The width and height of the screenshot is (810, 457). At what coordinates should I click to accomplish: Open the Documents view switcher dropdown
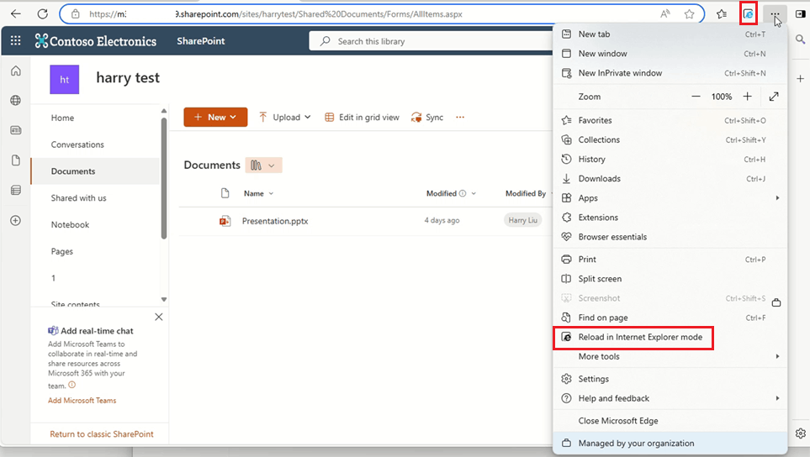(263, 165)
